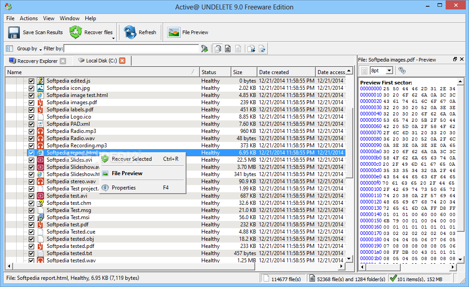Viewport: 469px width, 287px height.
Task: Close the file Preview panel
Action: [462, 59]
